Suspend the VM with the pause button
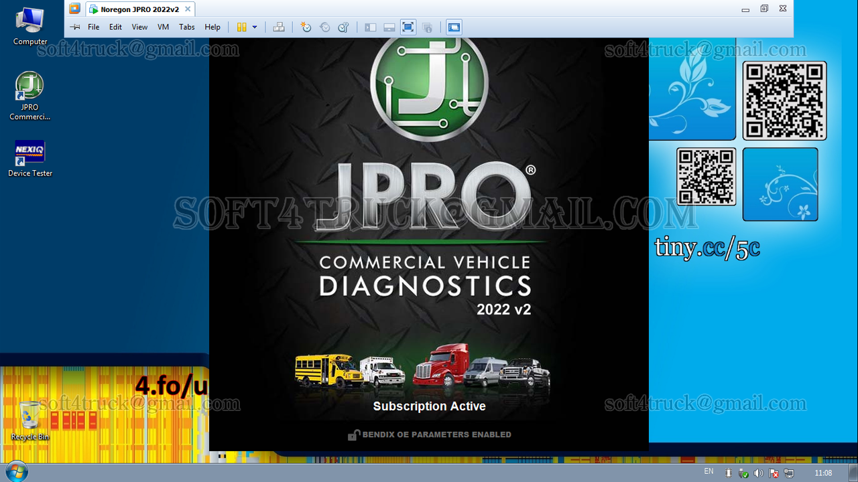The width and height of the screenshot is (858, 482). tap(241, 27)
